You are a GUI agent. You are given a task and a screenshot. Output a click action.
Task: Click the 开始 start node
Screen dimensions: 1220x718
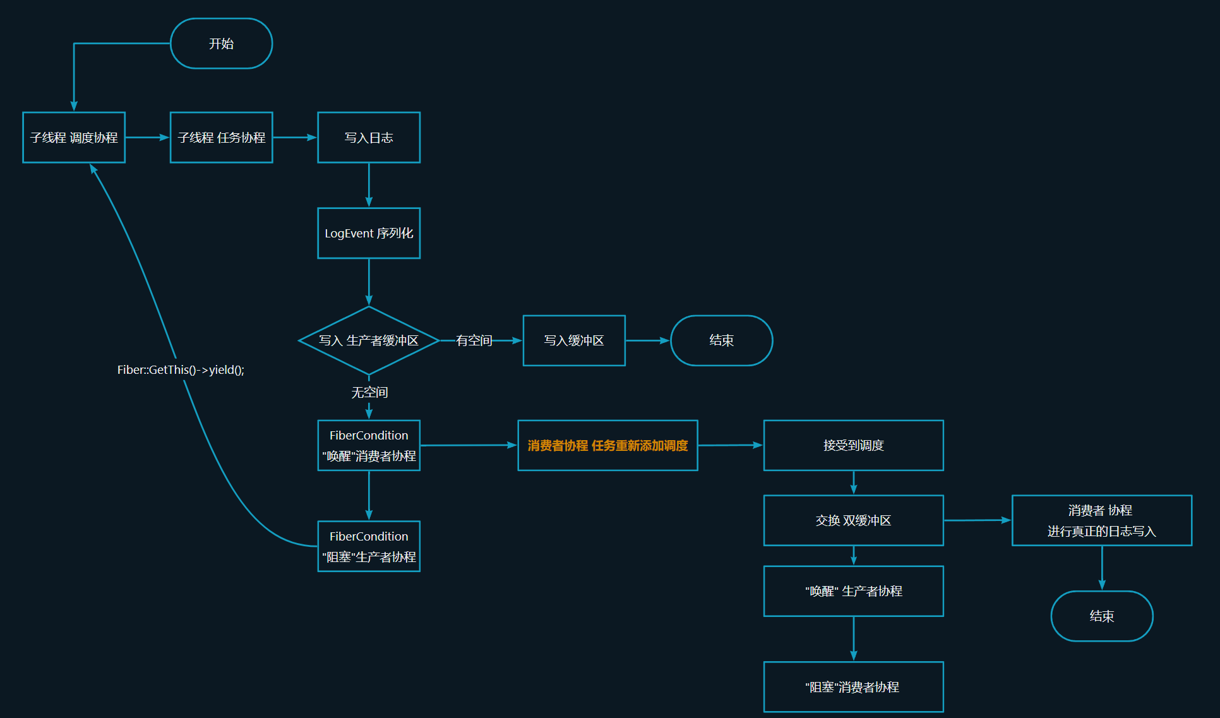(x=221, y=44)
